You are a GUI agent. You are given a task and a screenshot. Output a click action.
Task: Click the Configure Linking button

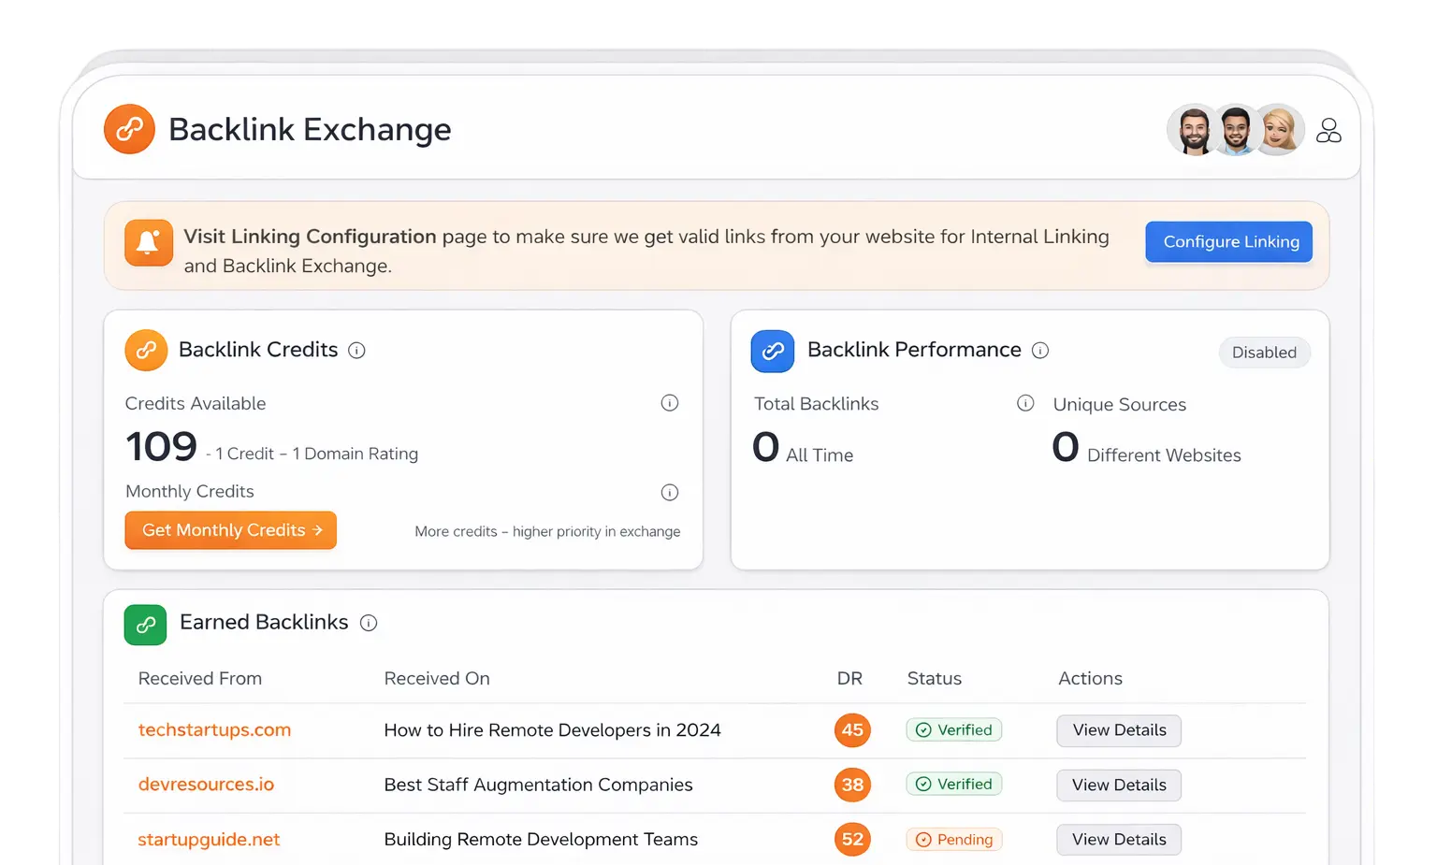1229,241
